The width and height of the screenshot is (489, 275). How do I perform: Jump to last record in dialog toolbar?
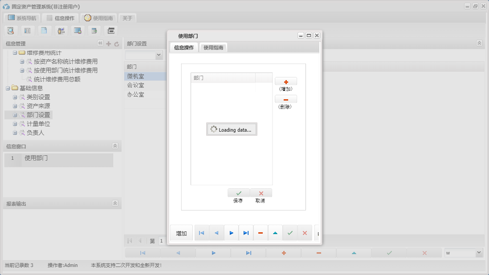[246, 233]
